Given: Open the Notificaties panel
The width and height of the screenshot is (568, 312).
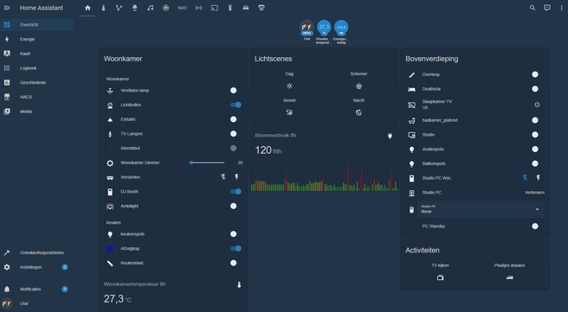Looking at the screenshot, I should pyautogui.click(x=37, y=290).
